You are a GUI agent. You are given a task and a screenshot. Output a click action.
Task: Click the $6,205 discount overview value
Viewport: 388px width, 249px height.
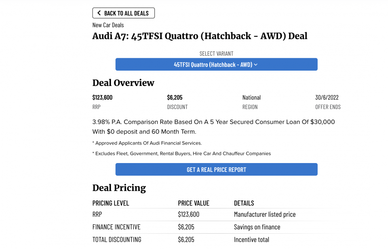coord(175,98)
